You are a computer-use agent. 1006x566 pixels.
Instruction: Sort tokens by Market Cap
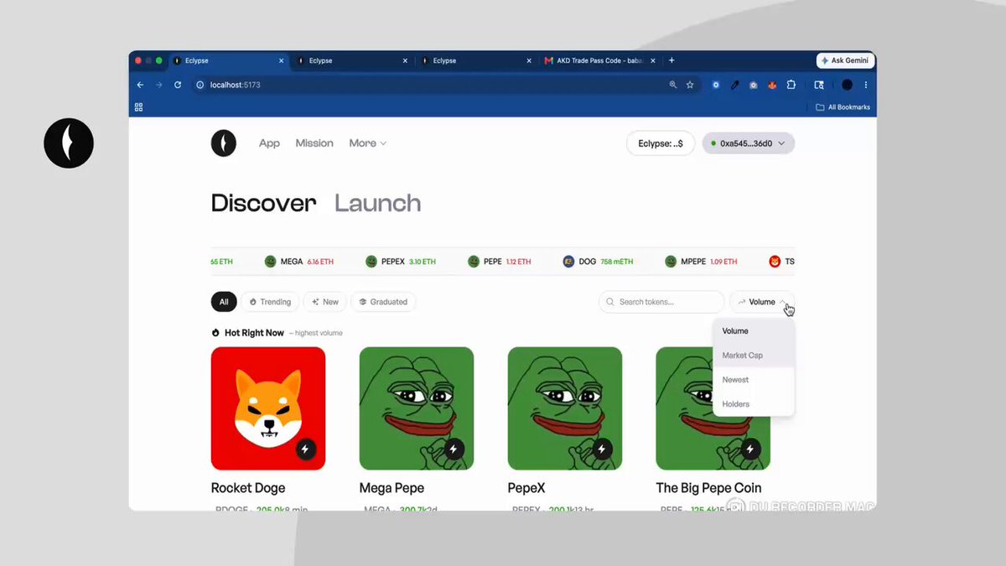[754, 356]
